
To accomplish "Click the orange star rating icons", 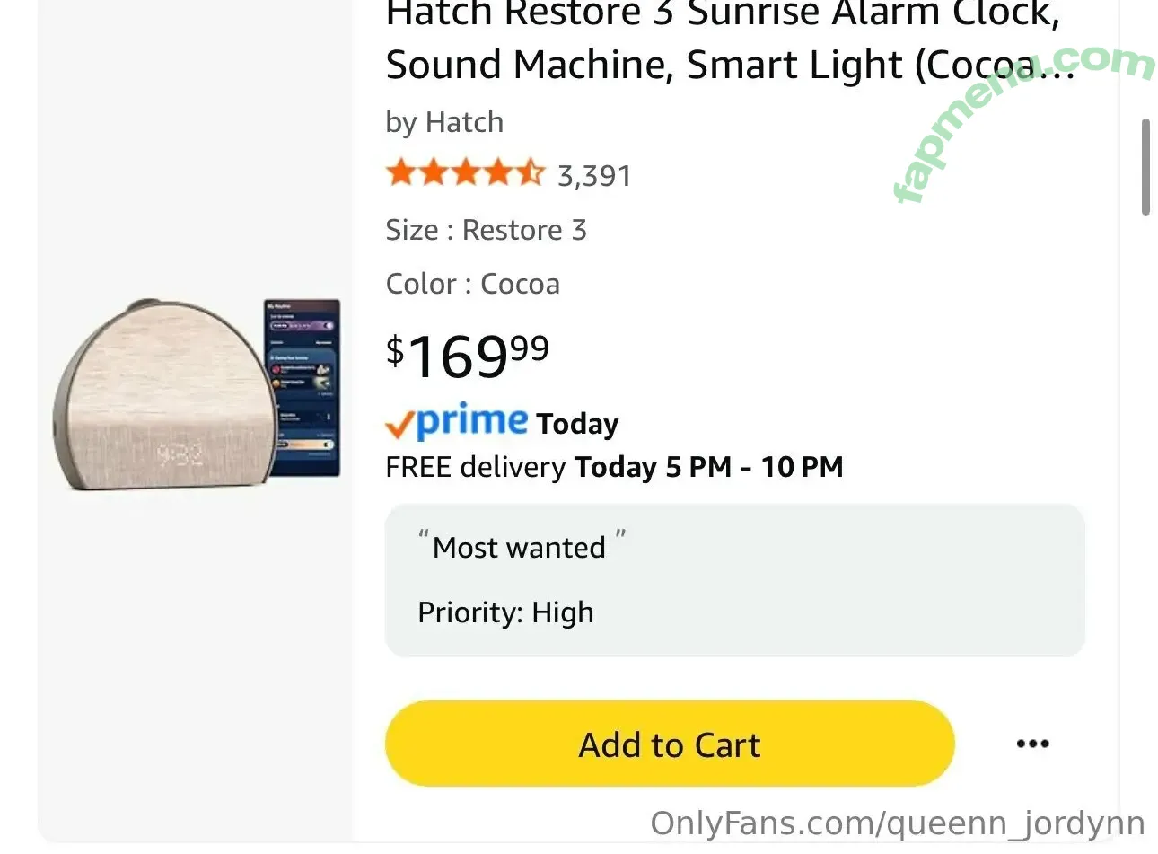I will (464, 173).
